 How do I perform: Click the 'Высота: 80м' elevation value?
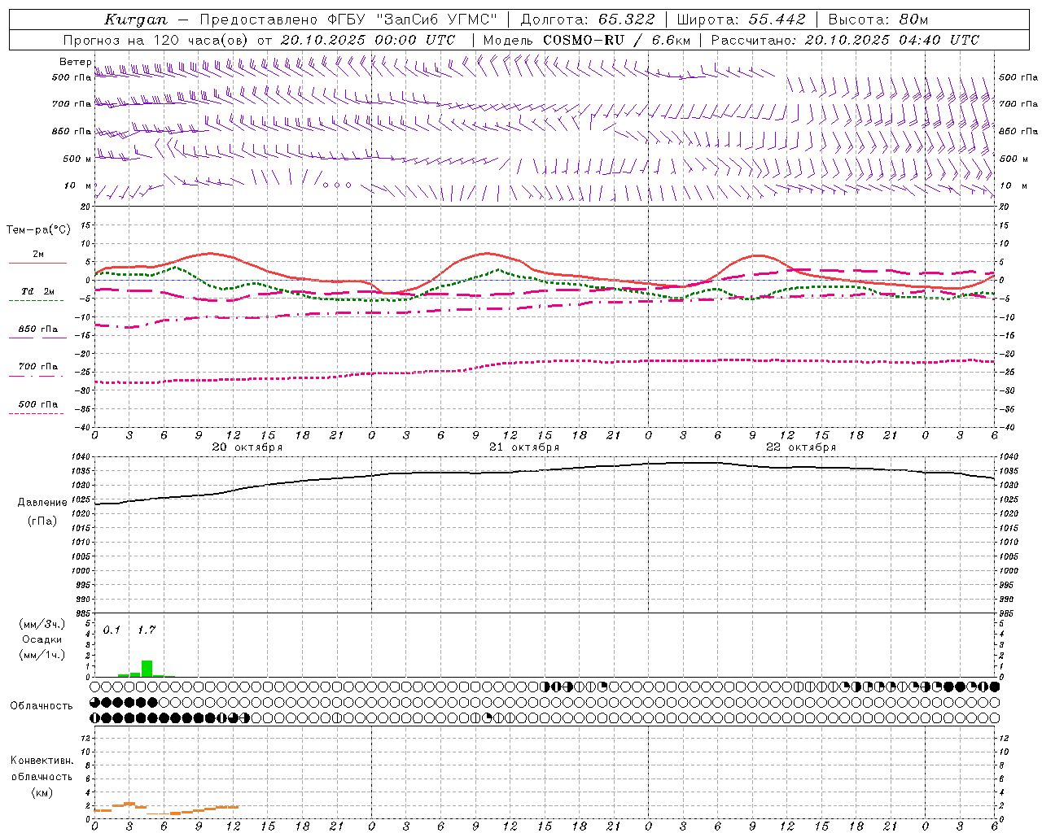tap(878, 20)
